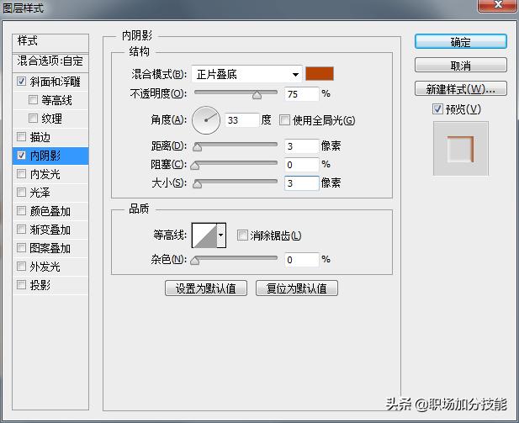
Task: Focus the 不透明度 value field
Action: click(x=301, y=94)
